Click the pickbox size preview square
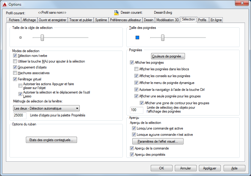Screen dimensions: 251x176 (21, 38)
